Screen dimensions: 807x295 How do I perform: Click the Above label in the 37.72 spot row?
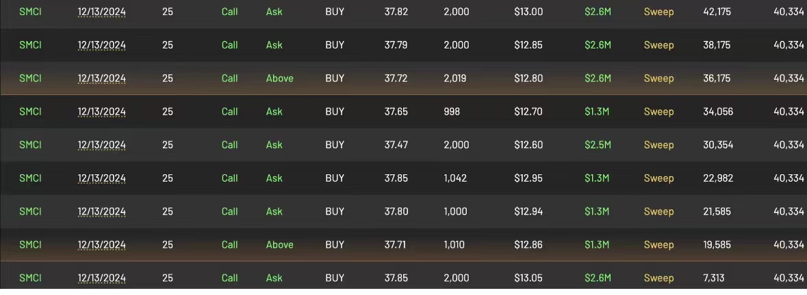pos(280,79)
